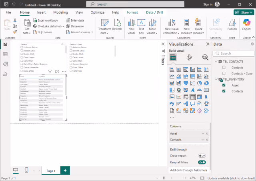The width and height of the screenshot is (256, 181).
Task: Create a New measure
Action: pos(186,26)
